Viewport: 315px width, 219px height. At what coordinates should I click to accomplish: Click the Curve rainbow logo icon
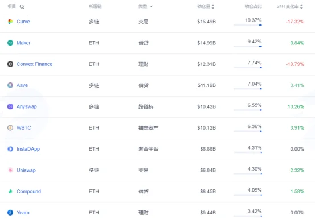coord(10,22)
